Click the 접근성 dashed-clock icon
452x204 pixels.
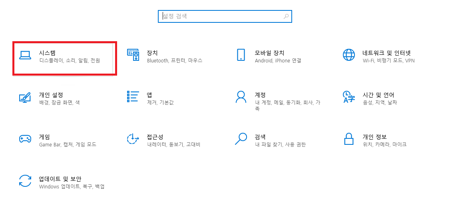pyautogui.click(x=133, y=139)
